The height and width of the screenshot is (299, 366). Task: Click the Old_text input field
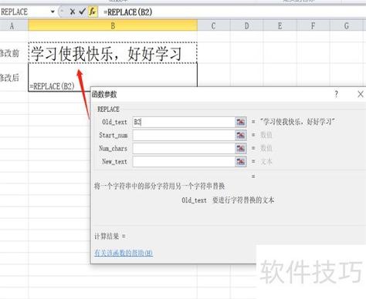184,122
